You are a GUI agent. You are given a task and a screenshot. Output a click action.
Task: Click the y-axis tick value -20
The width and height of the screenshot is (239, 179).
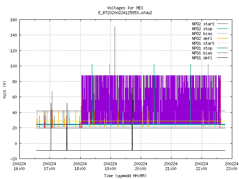coord(13,159)
